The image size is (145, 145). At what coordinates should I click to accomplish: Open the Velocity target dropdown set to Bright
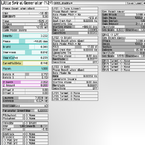pos(36,123)
